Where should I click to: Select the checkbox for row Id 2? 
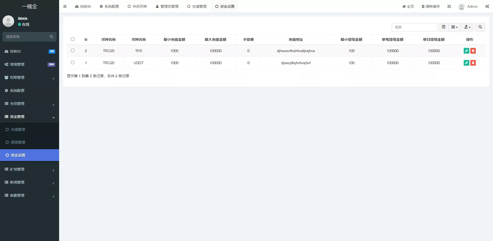[72, 51]
